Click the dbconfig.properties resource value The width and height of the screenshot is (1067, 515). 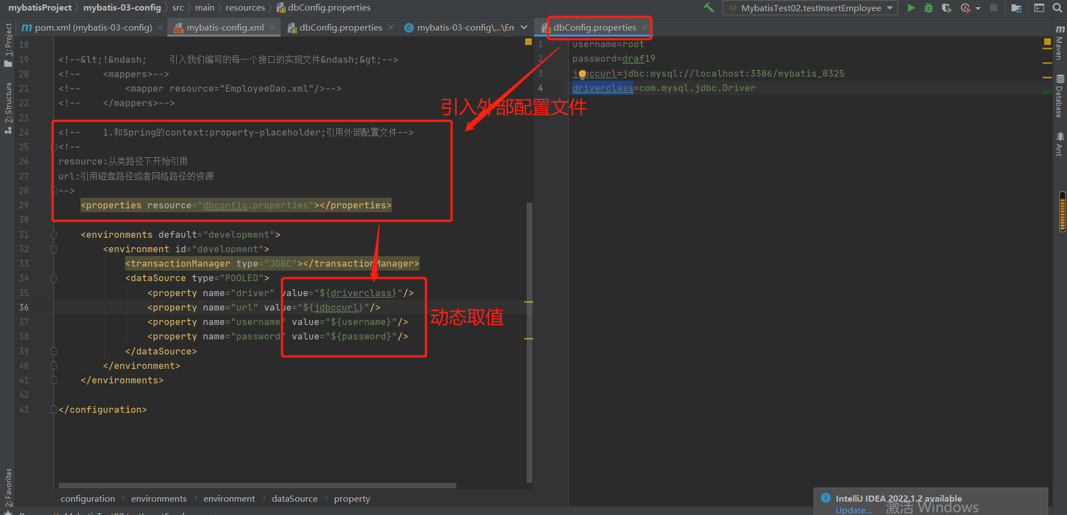point(255,206)
